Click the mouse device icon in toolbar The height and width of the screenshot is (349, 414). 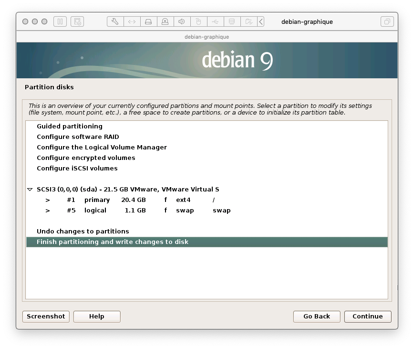(198, 21)
